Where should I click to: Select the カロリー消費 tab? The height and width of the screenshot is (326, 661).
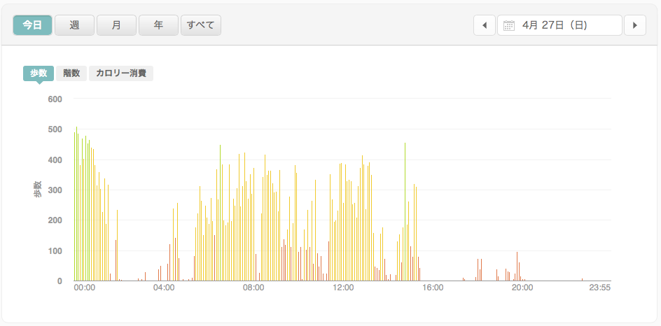coord(121,73)
